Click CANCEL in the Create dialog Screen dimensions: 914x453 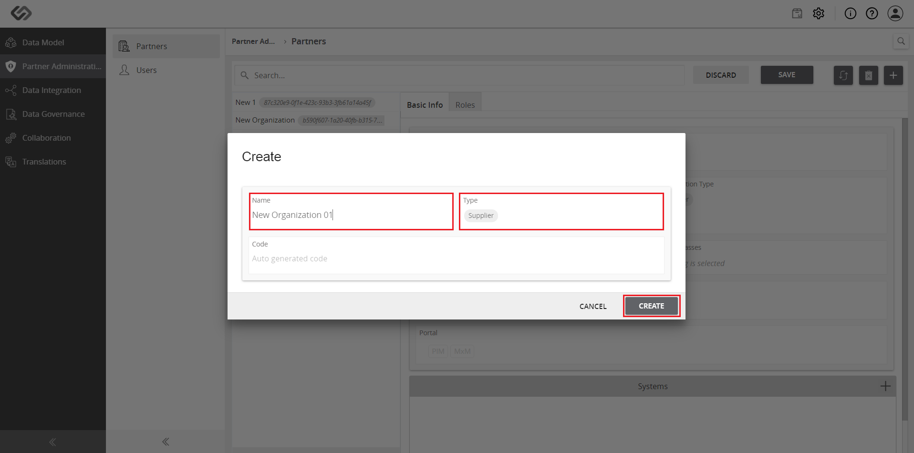tap(593, 306)
